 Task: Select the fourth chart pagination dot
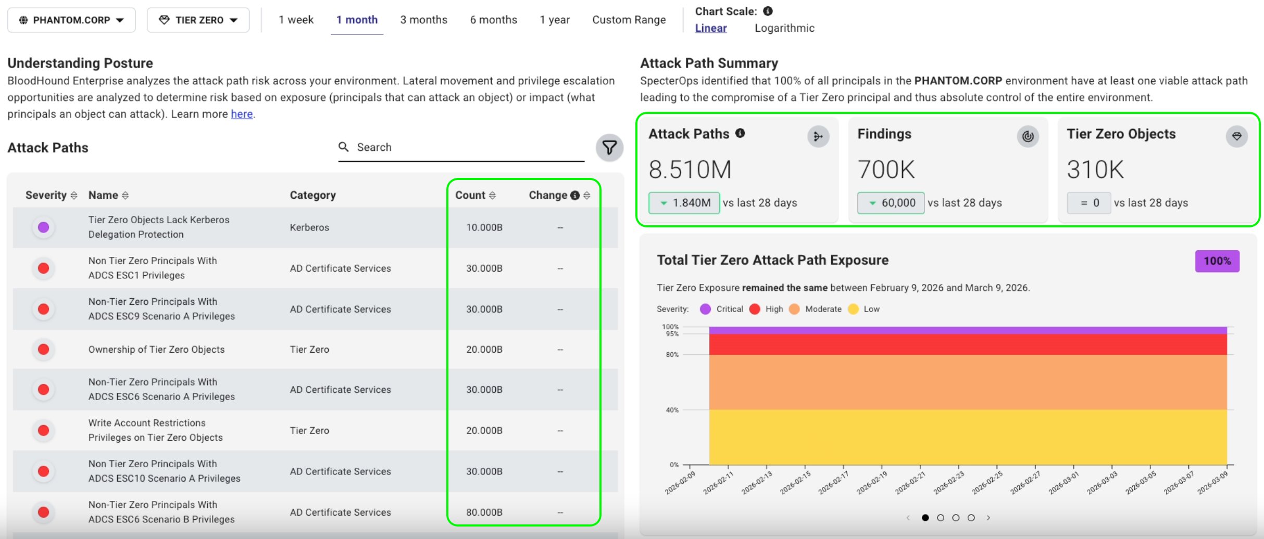pos(971,518)
